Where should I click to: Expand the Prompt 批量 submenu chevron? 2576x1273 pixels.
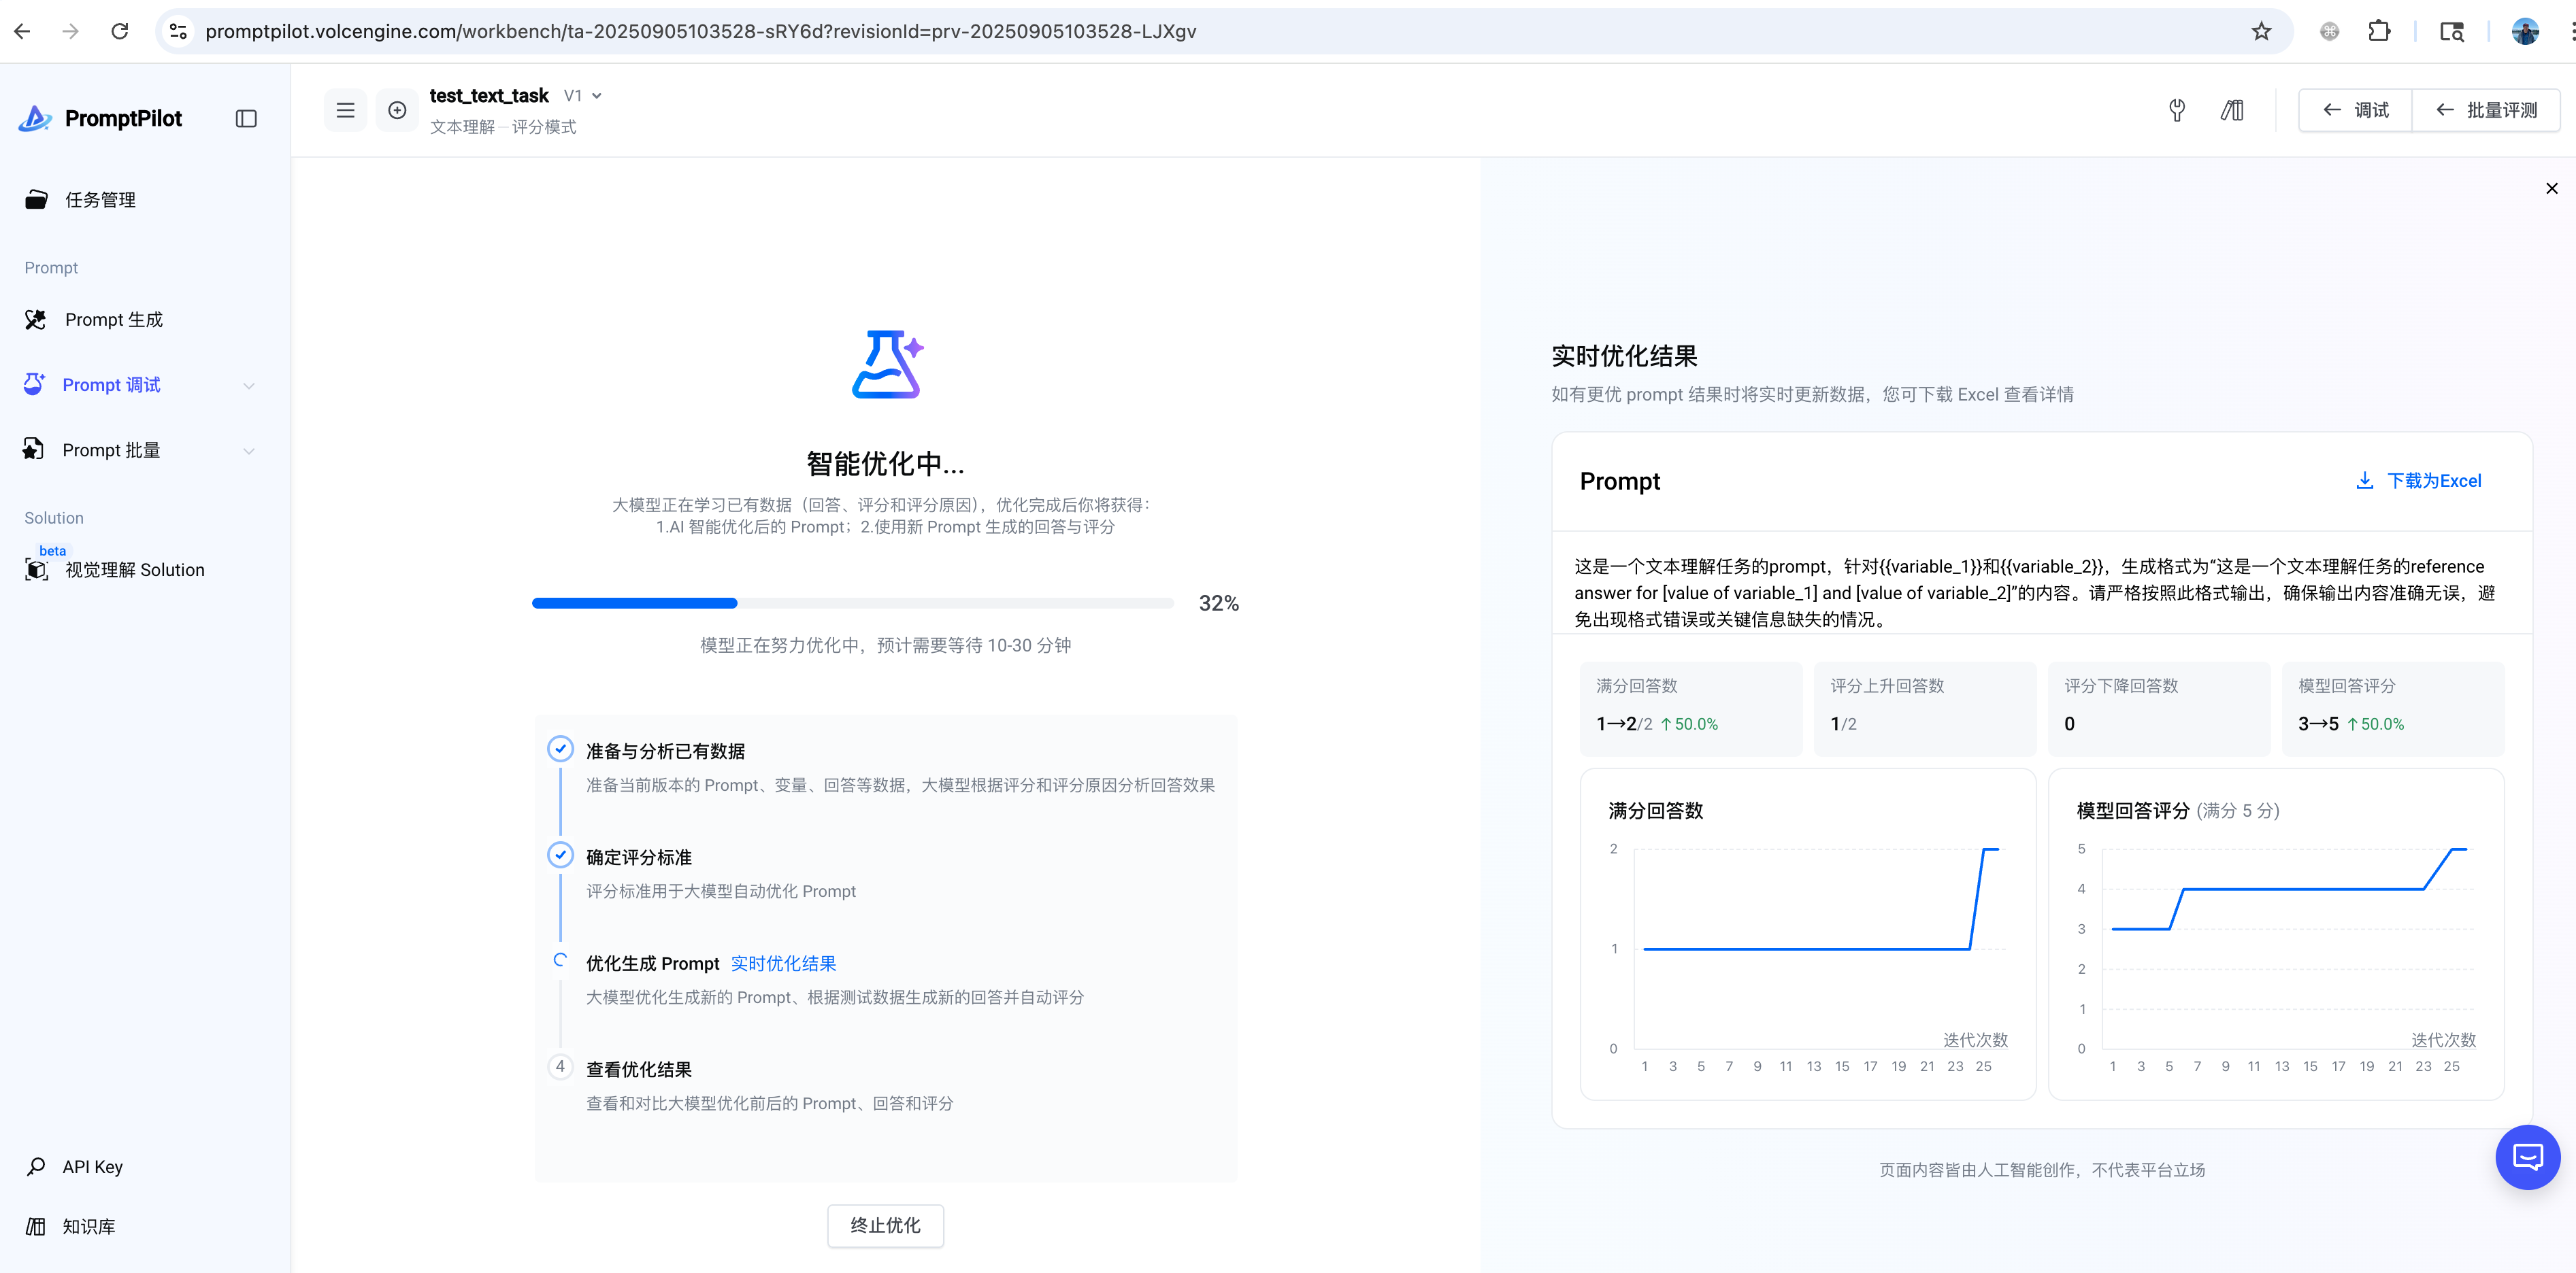249,451
